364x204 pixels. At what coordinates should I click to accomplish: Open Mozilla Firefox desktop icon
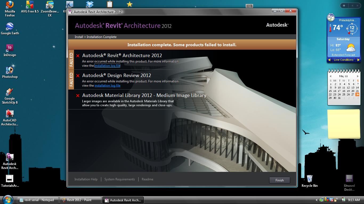[10, 9]
